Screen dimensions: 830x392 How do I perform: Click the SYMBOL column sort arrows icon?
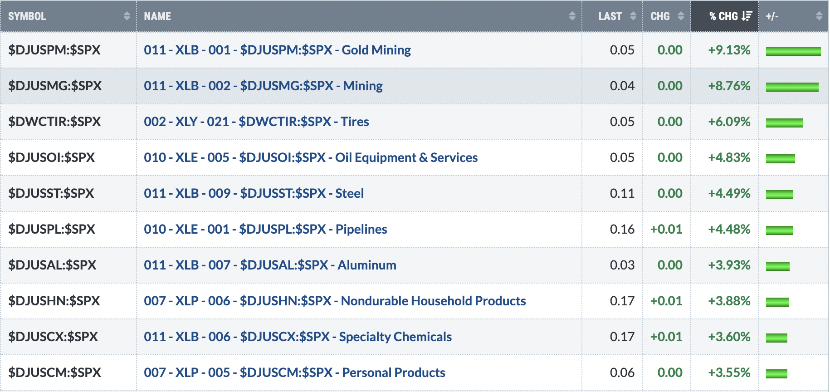127,16
